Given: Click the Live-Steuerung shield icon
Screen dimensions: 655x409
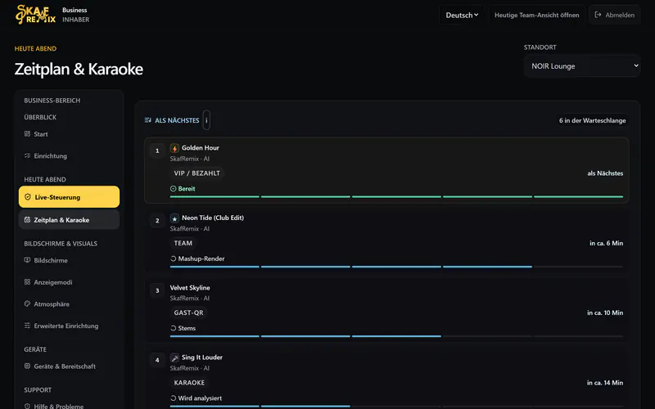Looking at the screenshot, I should click(28, 197).
